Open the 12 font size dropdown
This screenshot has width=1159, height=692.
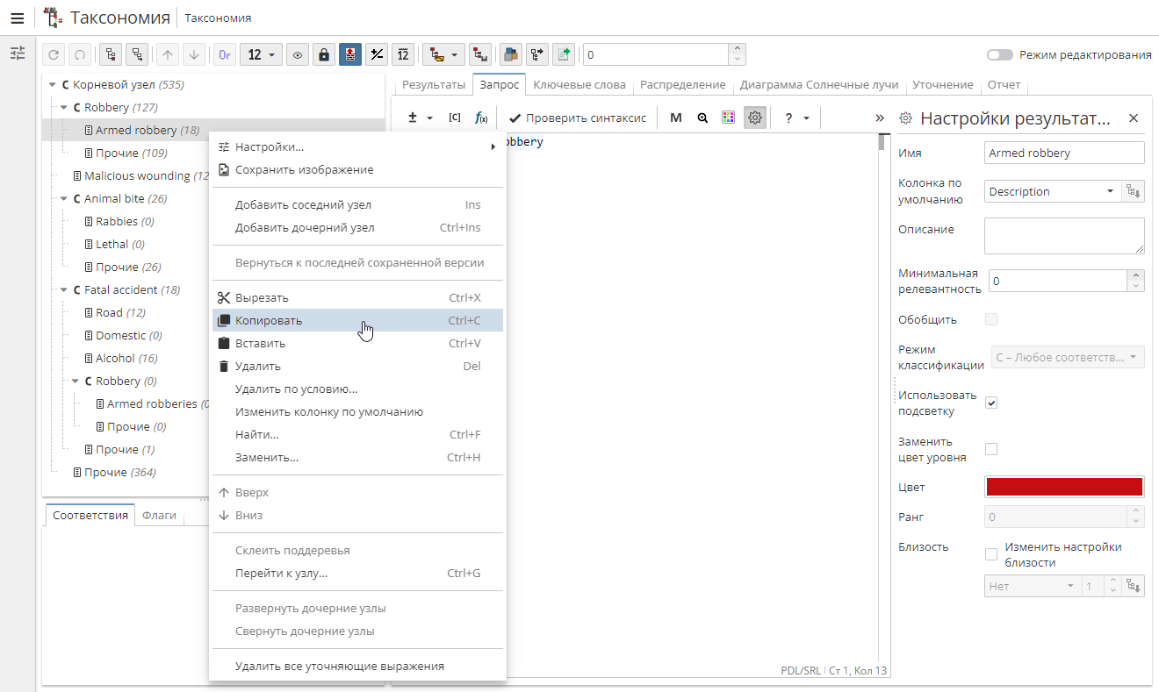262,54
